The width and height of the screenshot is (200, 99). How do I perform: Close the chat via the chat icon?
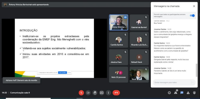coord(182,93)
